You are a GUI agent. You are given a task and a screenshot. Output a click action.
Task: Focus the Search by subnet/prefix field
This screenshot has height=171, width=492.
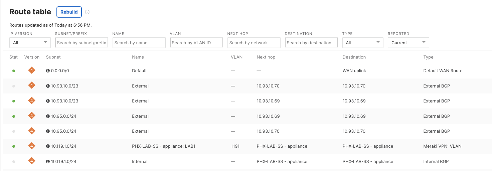click(81, 43)
